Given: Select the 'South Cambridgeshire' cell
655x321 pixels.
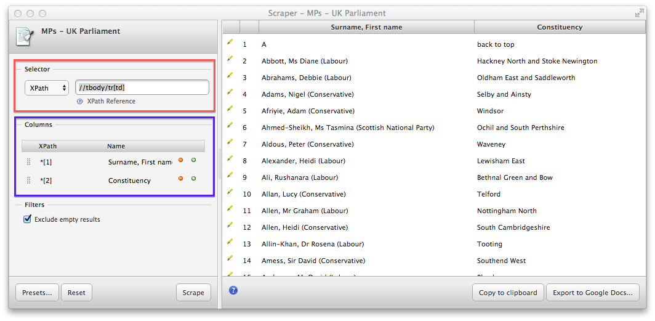Looking at the screenshot, I should [513, 227].
